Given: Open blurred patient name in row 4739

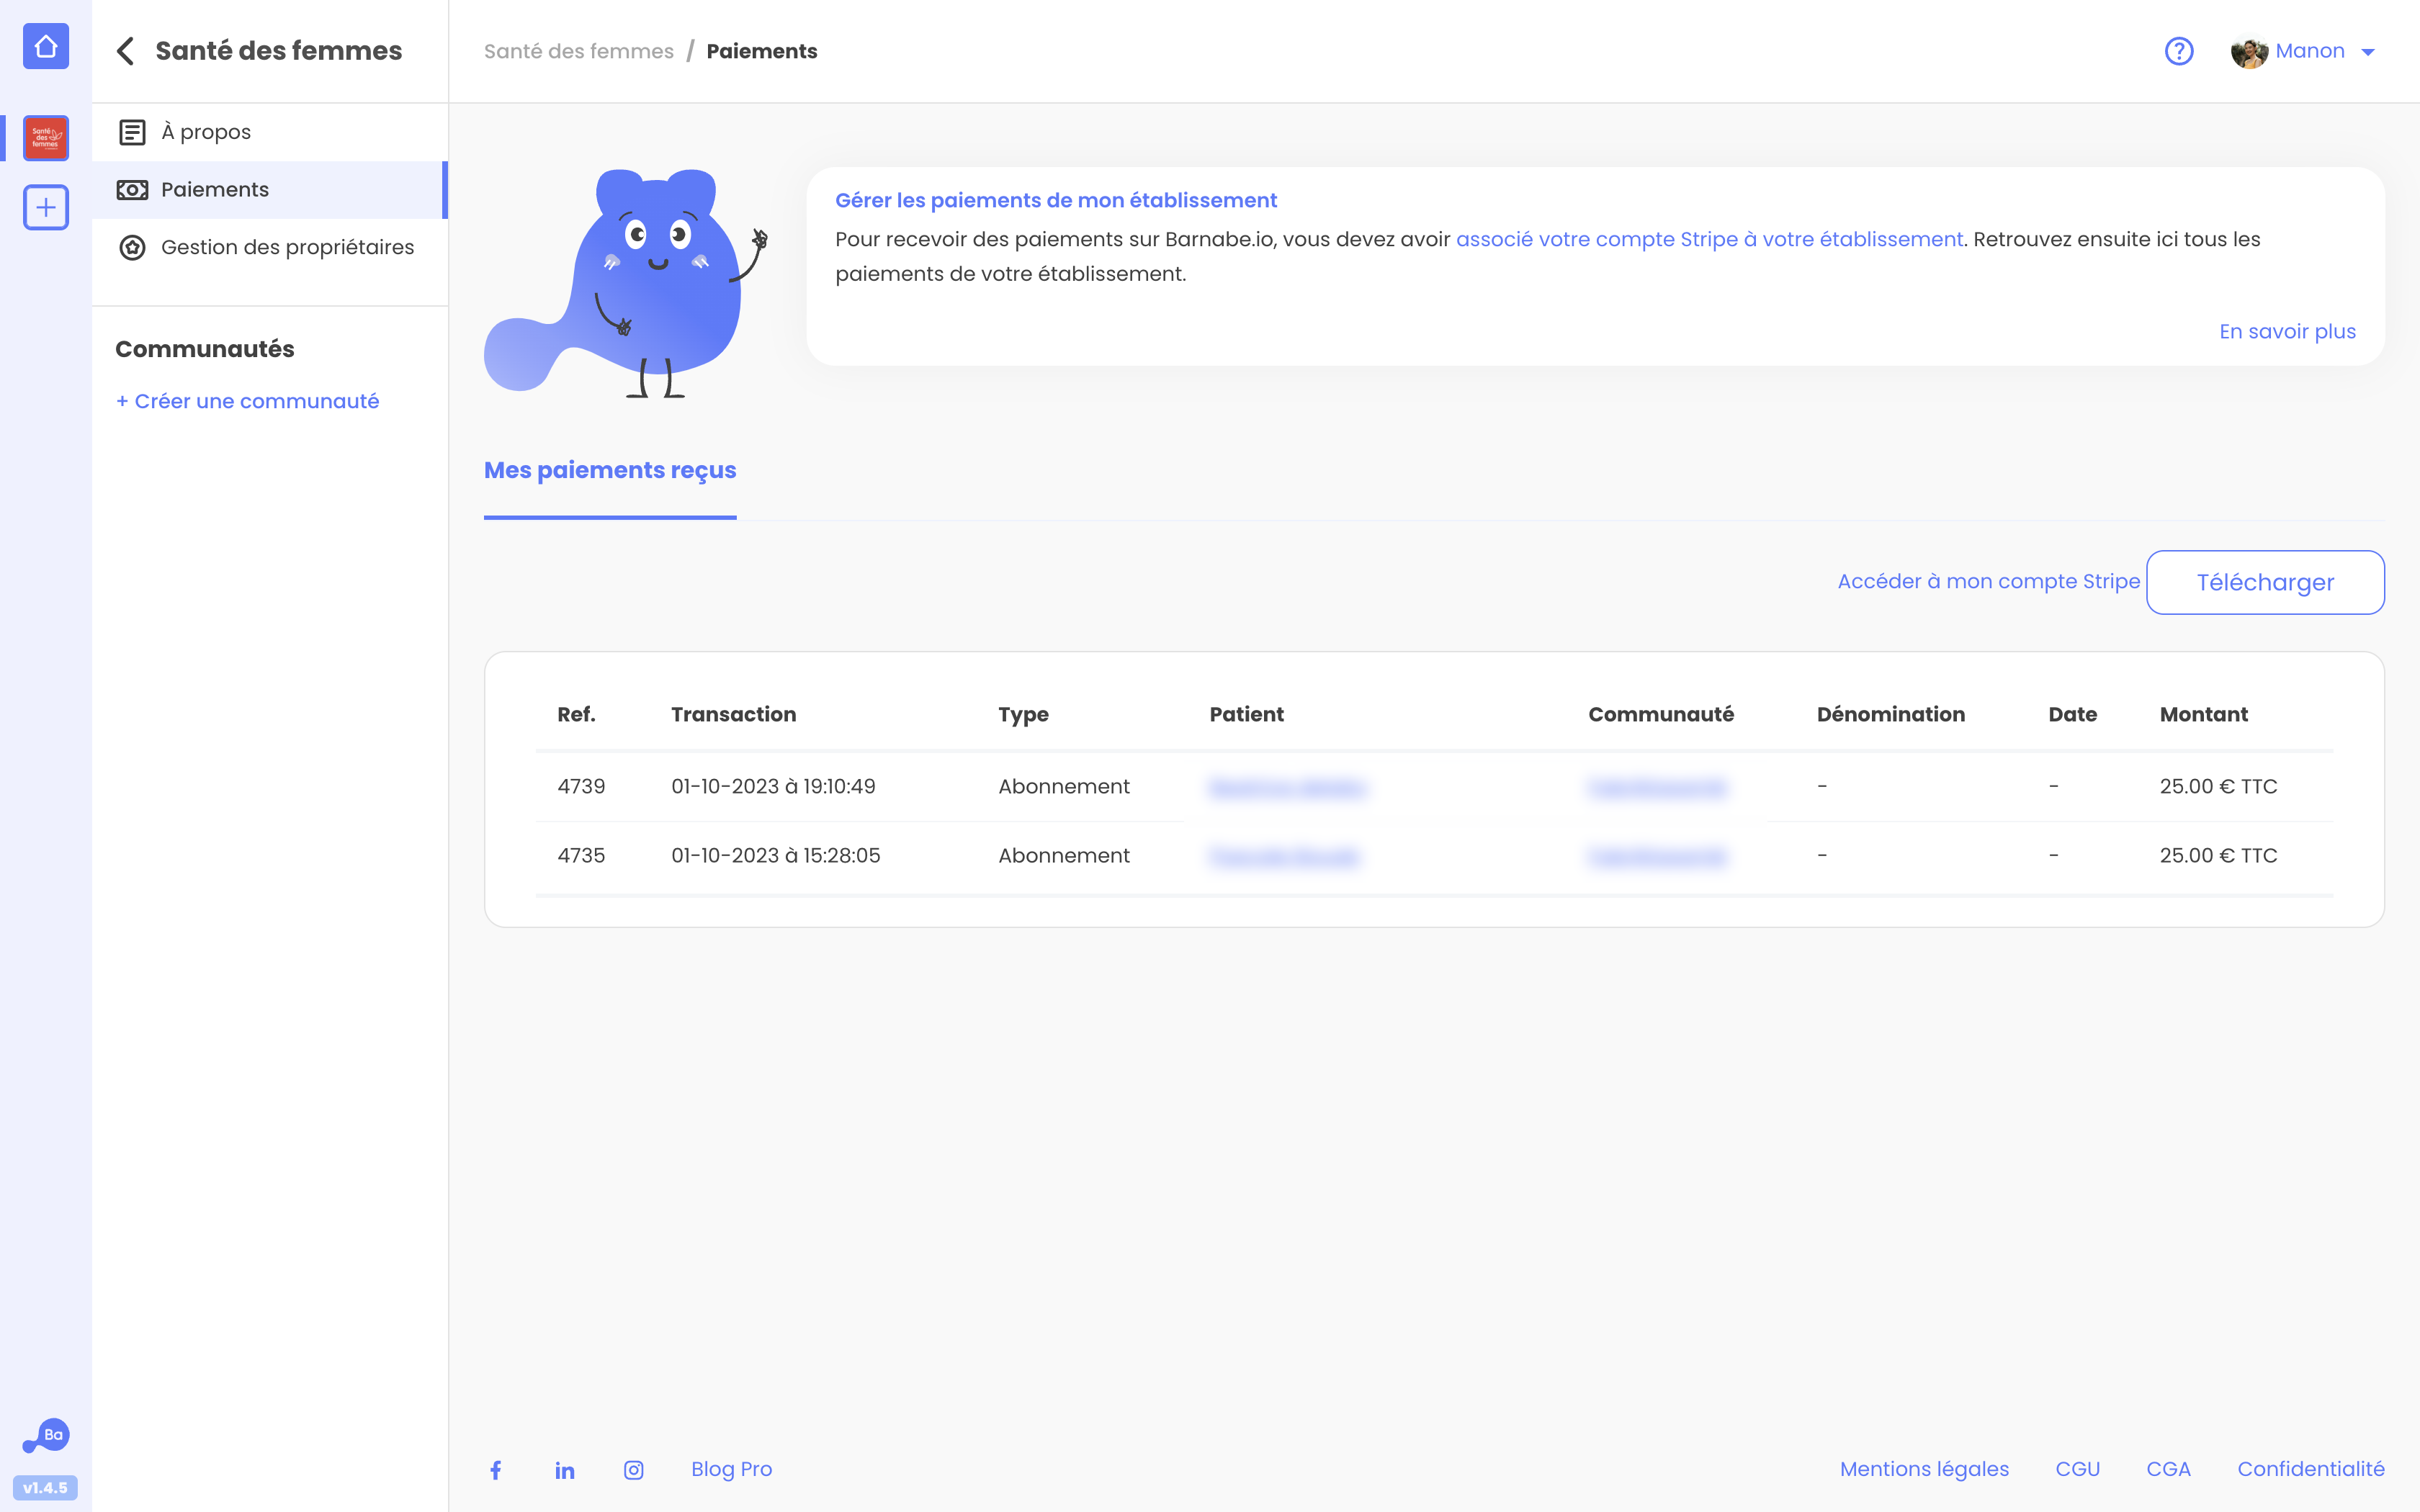Looking at the screenshot, I should pyautogui.click(x=1287, y=788).
